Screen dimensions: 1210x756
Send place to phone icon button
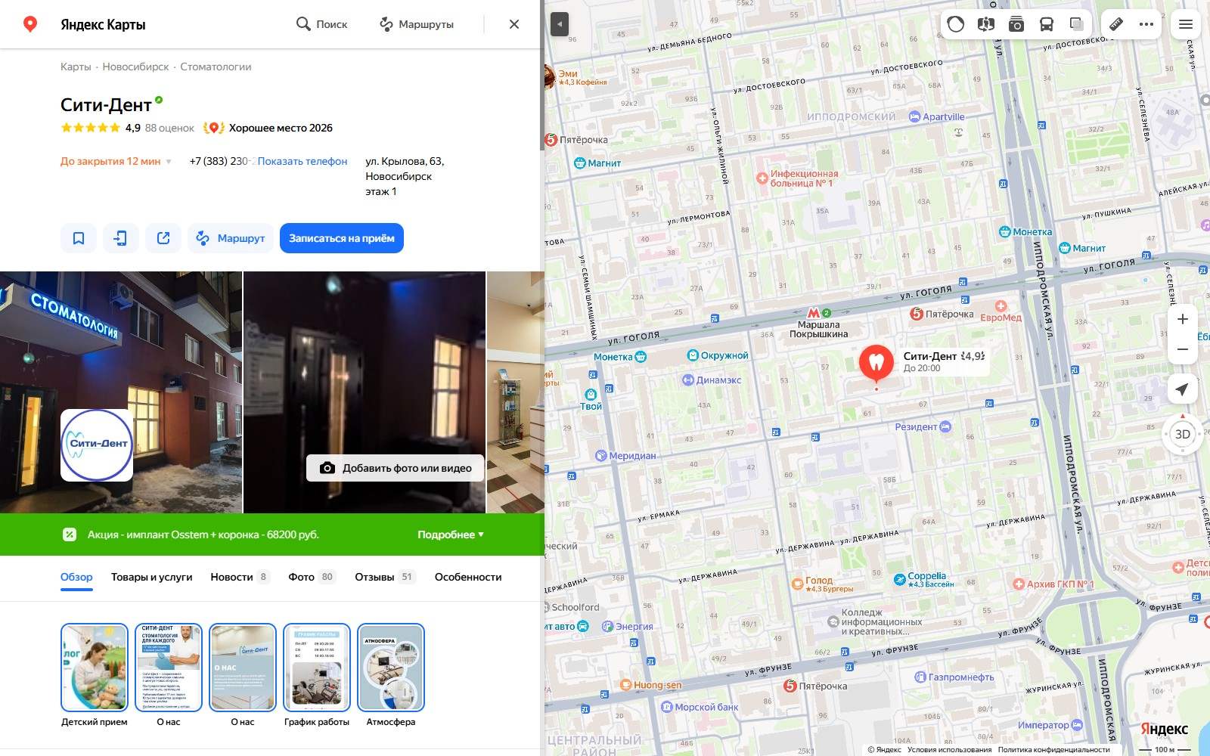click(x=121, y=238)
